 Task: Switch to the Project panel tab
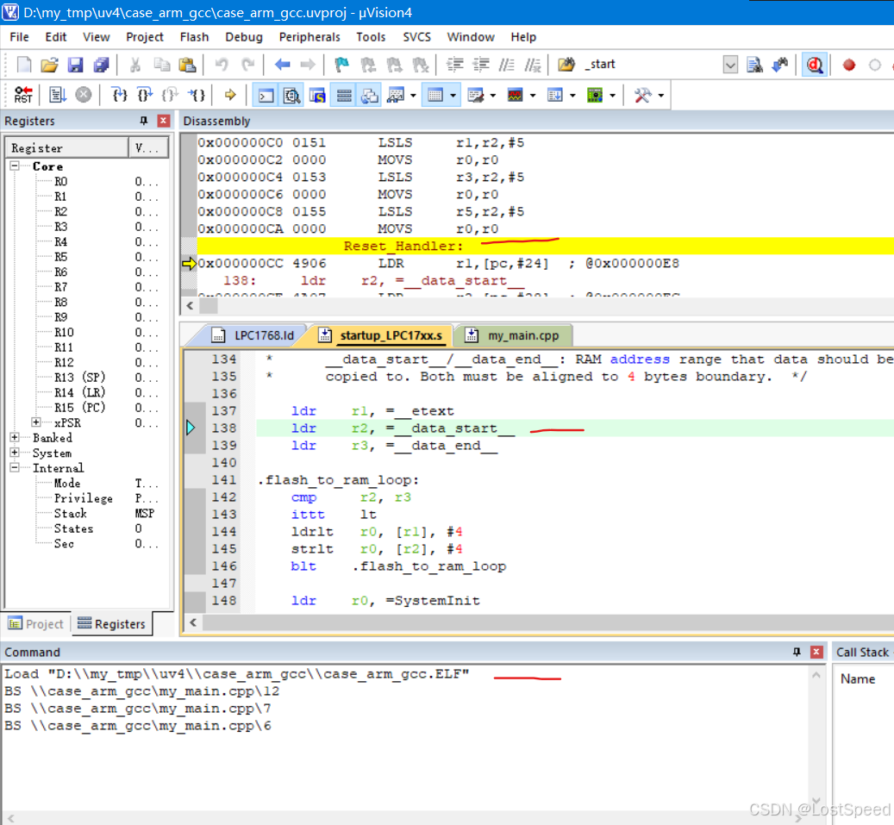click(36, 624)
